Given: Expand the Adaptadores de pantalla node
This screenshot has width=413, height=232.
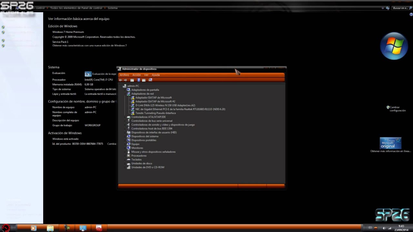Looking at the screenshot, I should [x=125, y=90].
